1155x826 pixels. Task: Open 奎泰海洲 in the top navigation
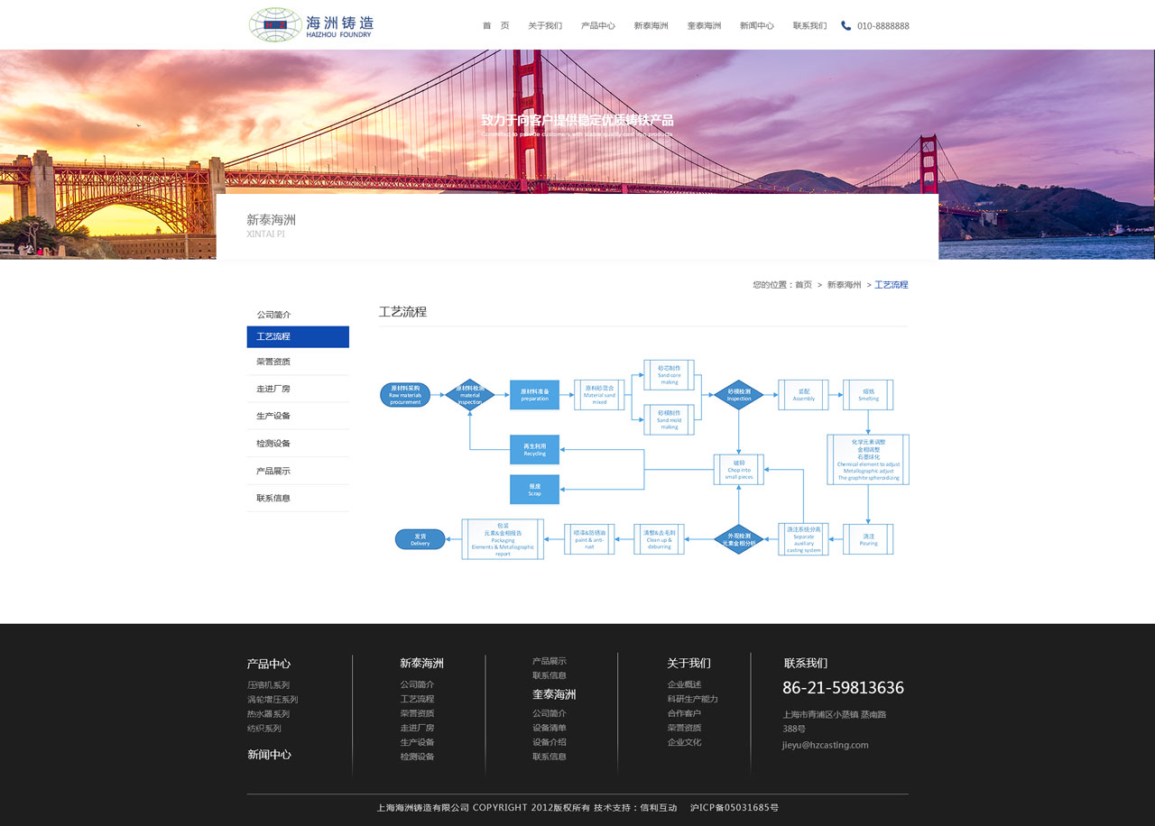click(x=704, y=26)
